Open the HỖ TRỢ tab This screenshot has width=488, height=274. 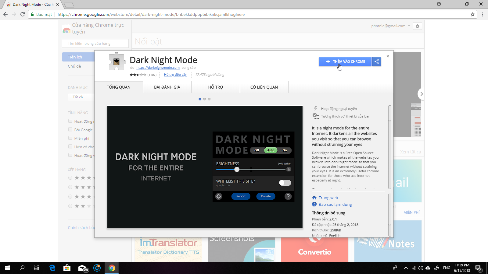(216, 87)
